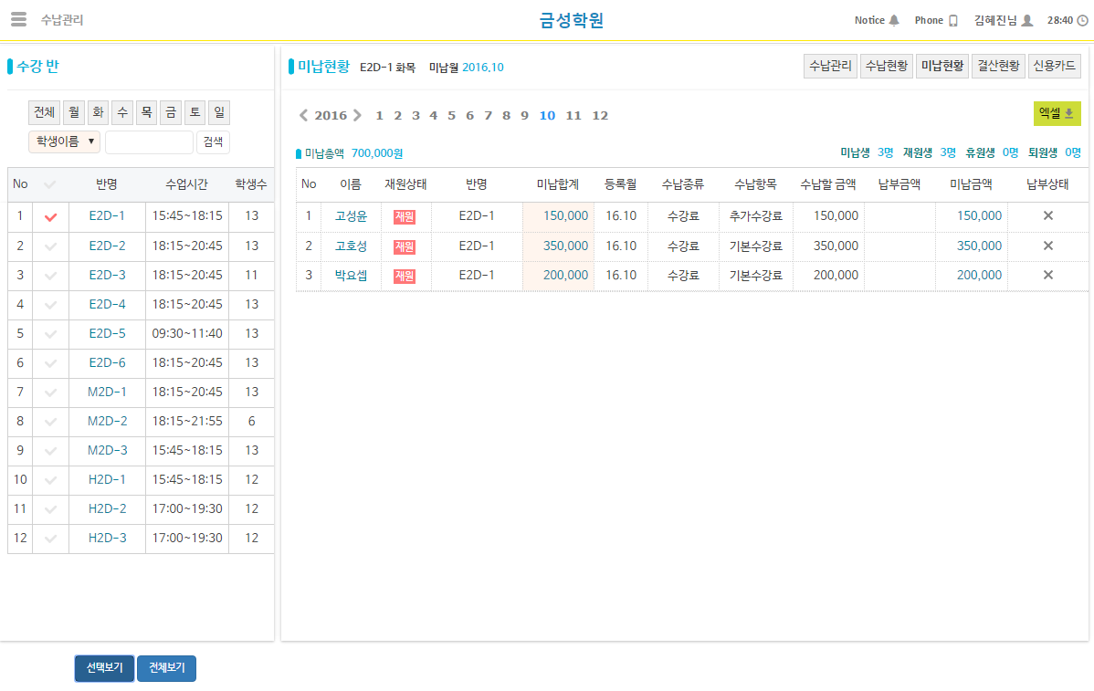Click the X payment status for 박요셉
This screenshot has height=691, width=1094.
(1048, 275)
